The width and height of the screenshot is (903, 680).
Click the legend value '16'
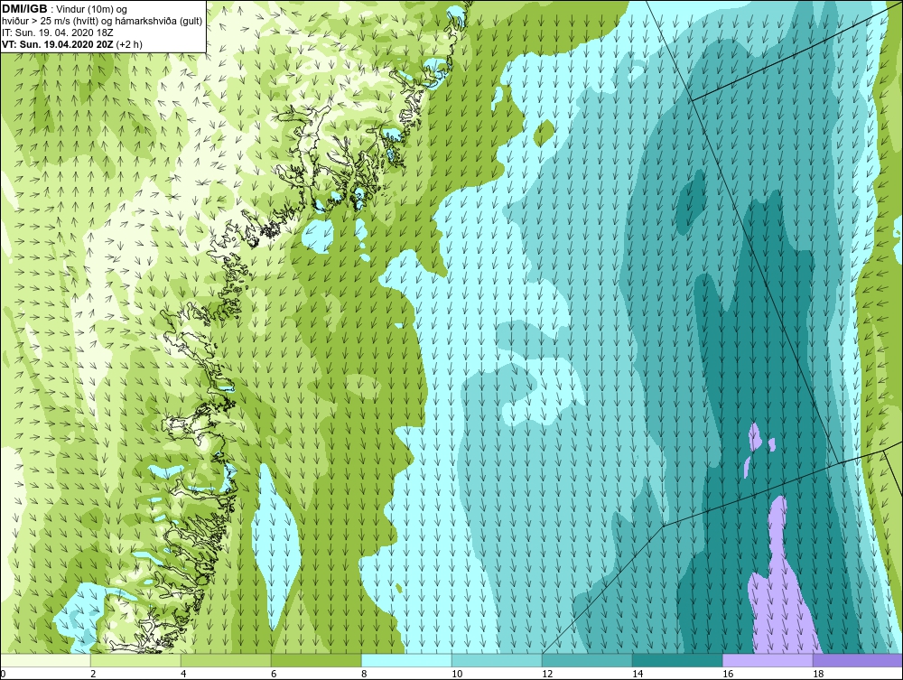coord(728,674)
